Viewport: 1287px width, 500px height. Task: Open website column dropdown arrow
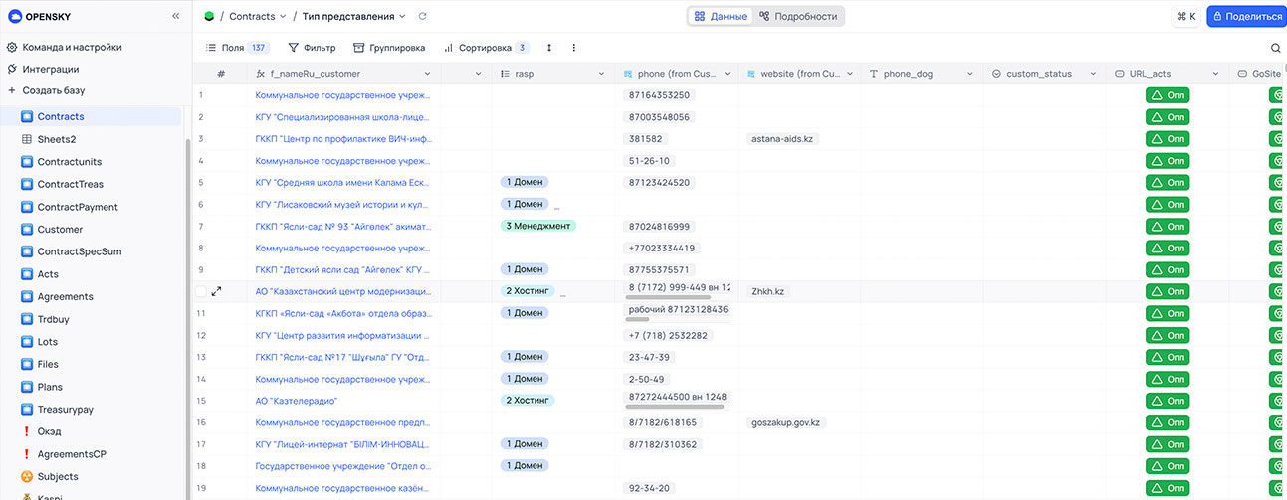click(849, 74)
